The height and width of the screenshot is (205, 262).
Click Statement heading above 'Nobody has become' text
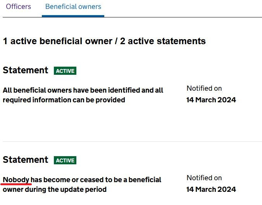pyautogui.click(x=26, y=160)
